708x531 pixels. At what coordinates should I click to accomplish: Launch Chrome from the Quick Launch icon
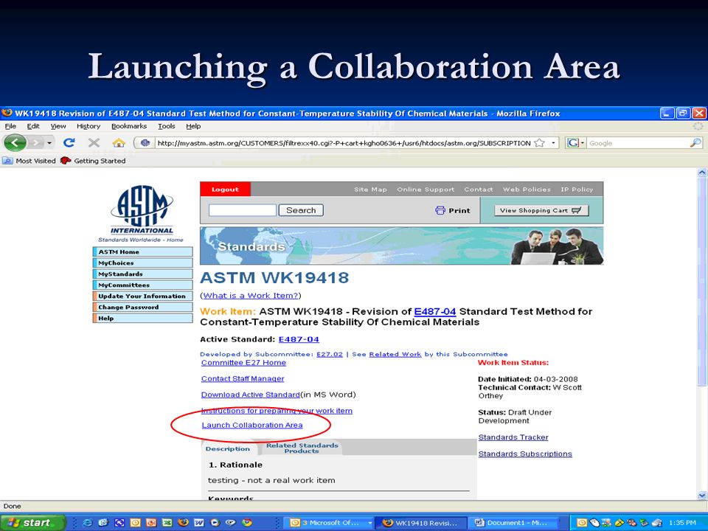246,523
